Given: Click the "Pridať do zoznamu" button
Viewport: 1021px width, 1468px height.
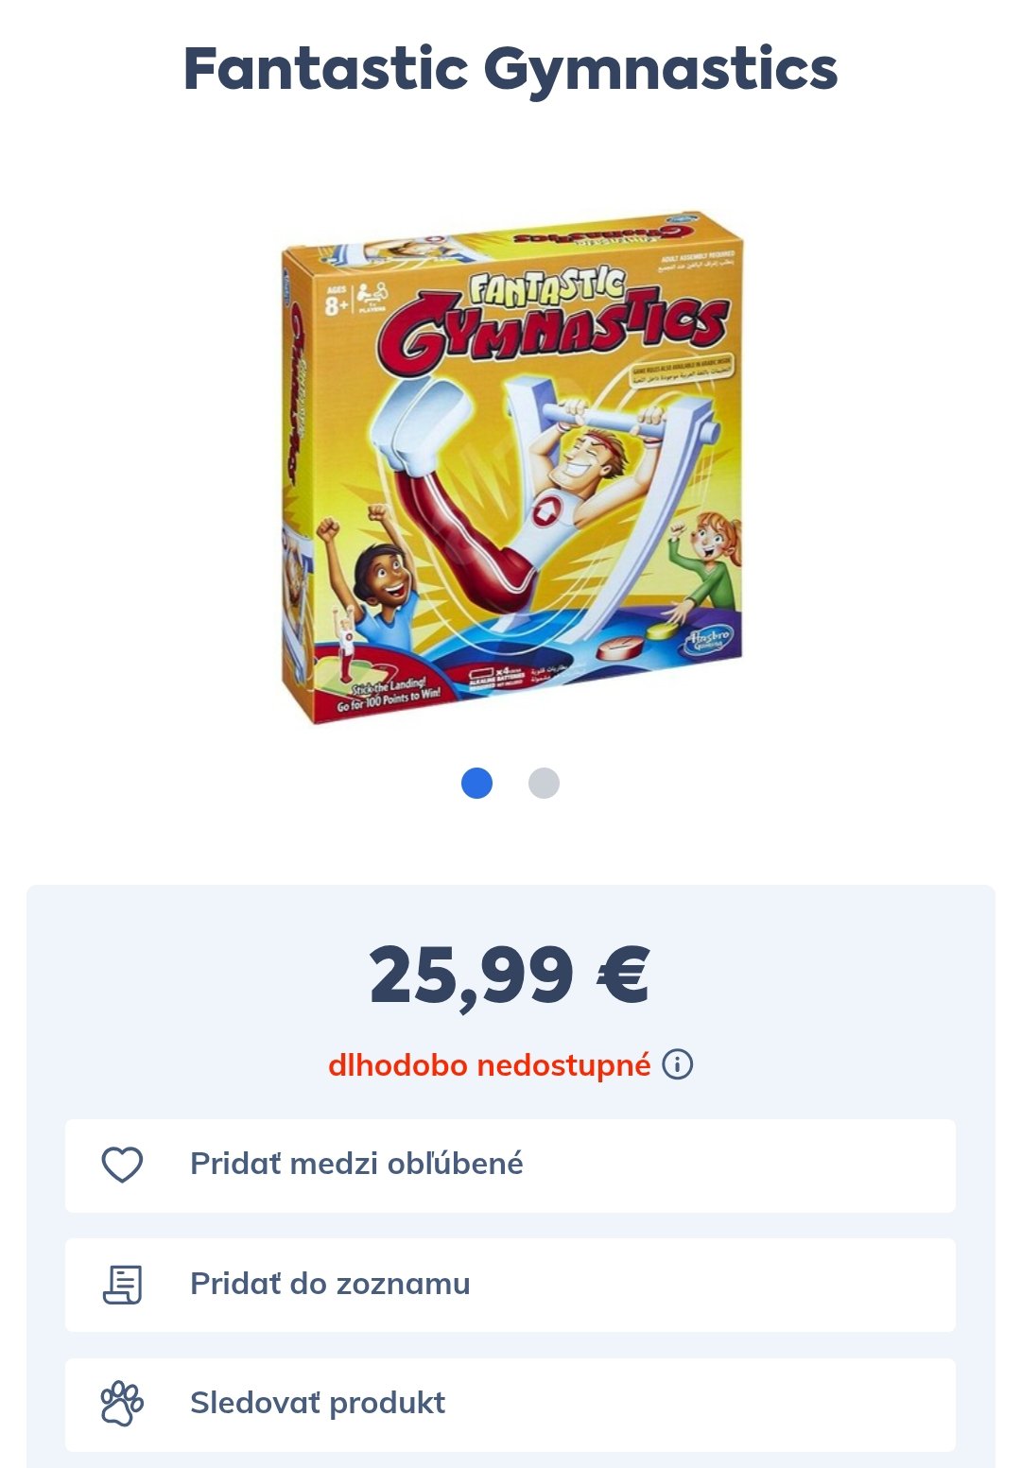Looking at the screenshot, I should pos(510,1285).
